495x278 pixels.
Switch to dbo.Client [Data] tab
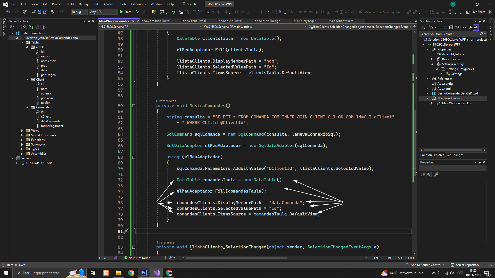[x=194, y=21]
